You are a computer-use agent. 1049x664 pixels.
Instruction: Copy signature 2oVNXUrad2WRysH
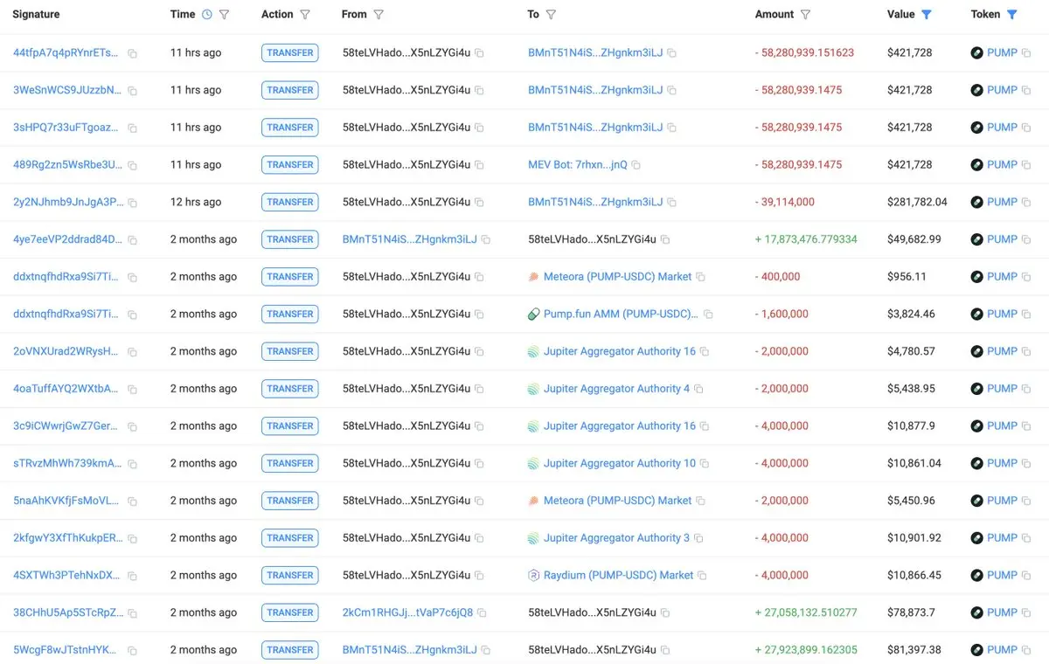(x=133, y=352)
